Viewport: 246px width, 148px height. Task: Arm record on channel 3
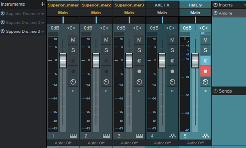(x=139, y=71)
